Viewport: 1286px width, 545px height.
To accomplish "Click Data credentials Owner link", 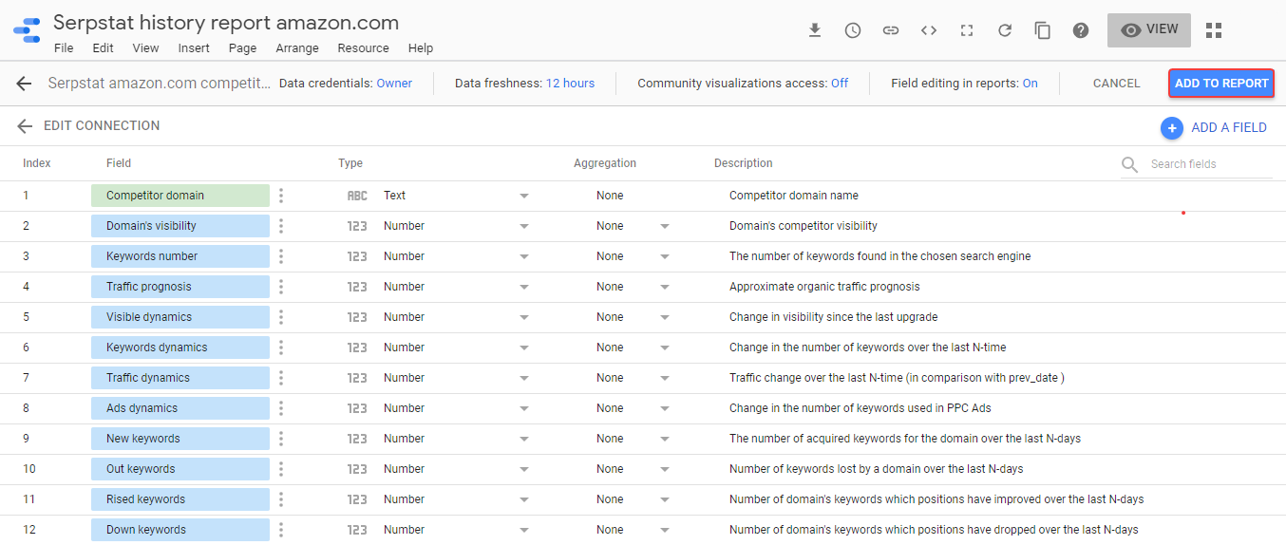I will [x=394, y=84].
